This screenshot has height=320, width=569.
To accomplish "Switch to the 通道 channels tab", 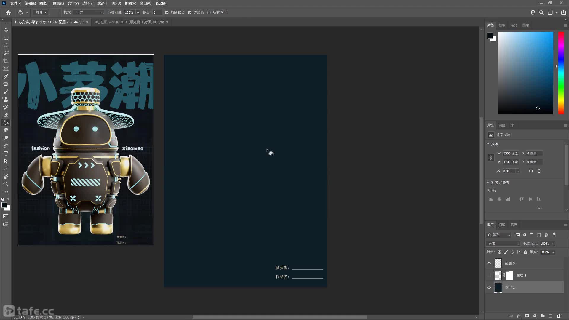I will tap(502, 225).
